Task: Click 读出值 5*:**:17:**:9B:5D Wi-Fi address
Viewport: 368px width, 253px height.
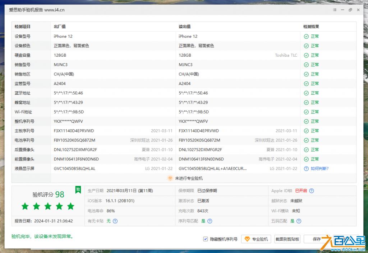Action: click(x=194, y=112)
